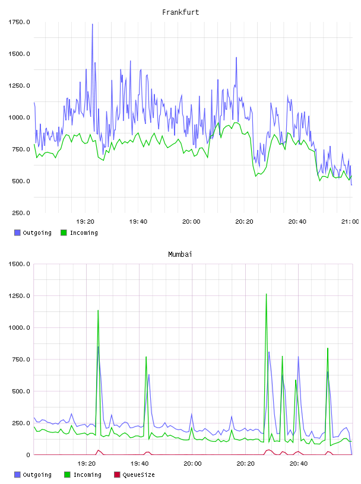This screenshot has height=484, width=361.
Task: Click the blue Outgoing swatch in Mumbai legend
Action: (17, 475)
